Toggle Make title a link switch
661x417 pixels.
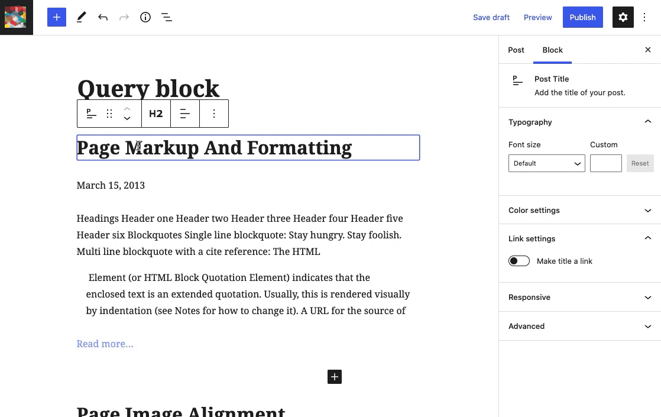[x=519, y=261]
